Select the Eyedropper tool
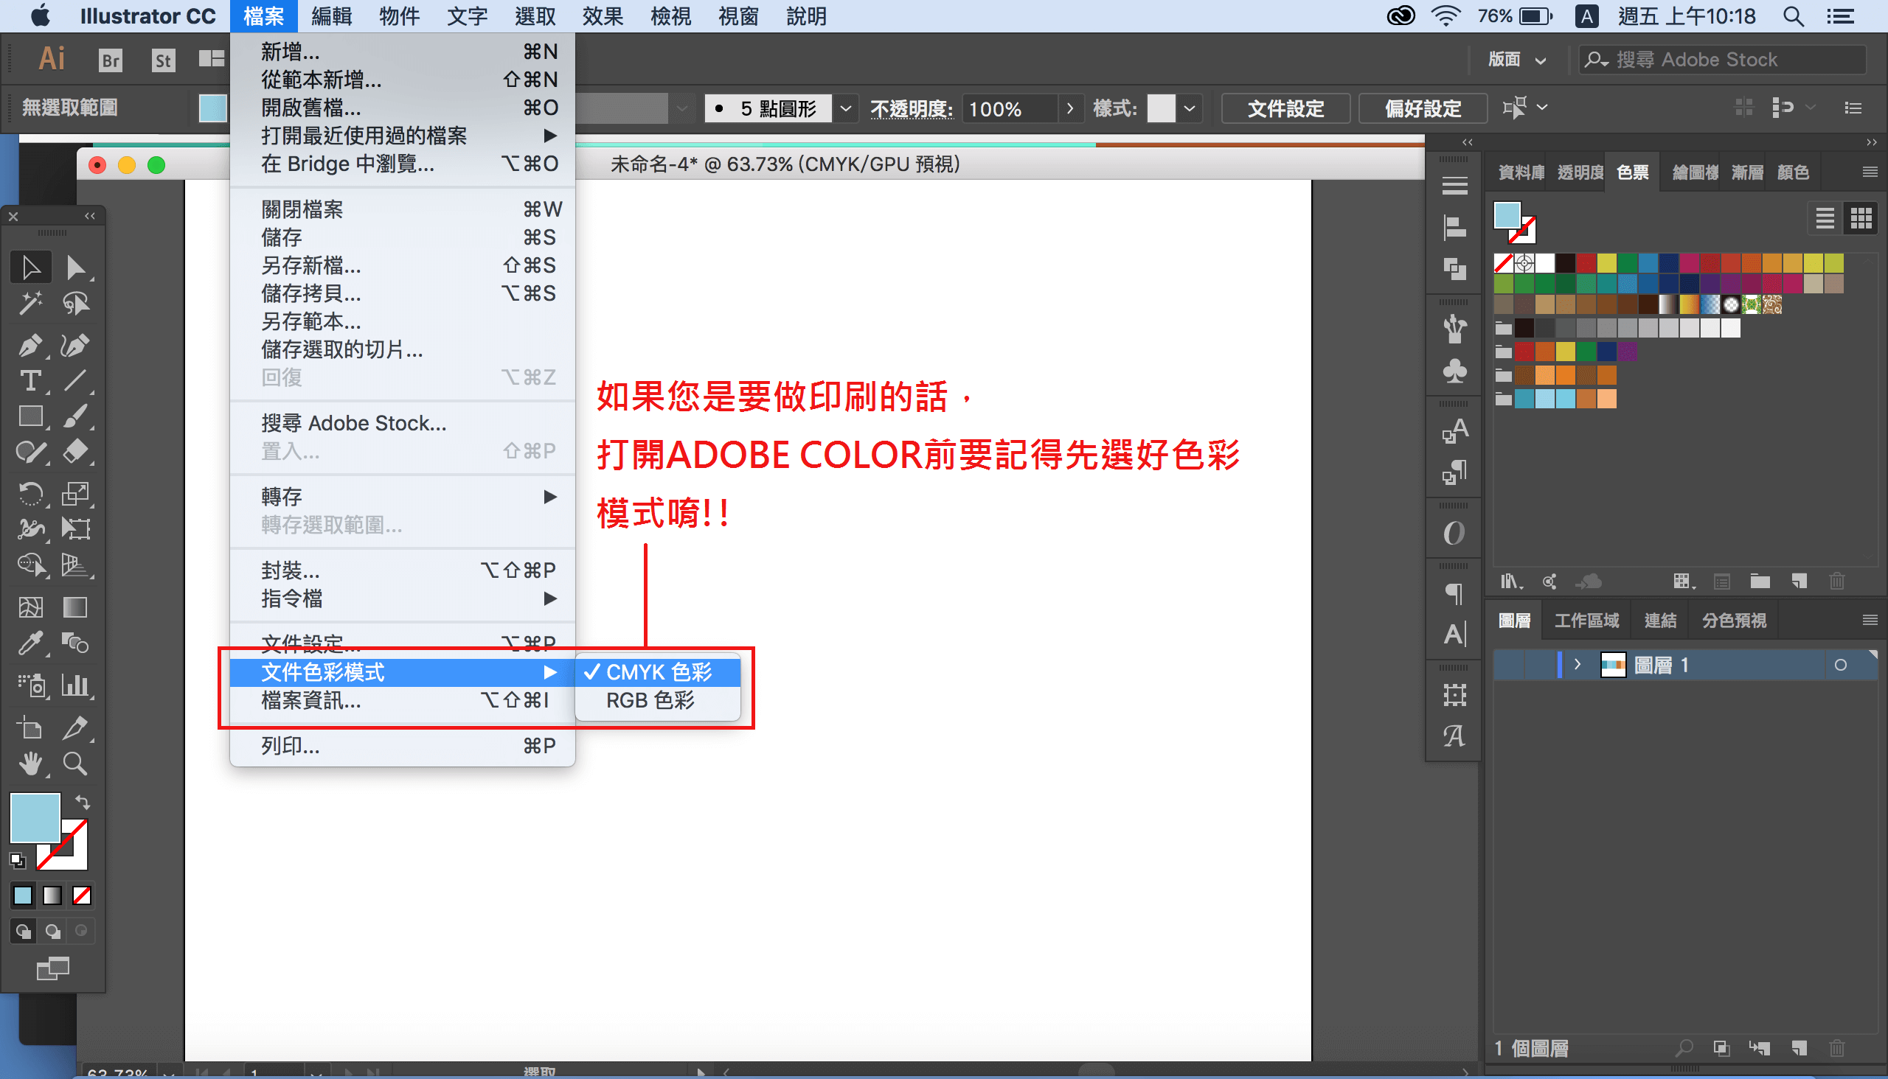 click(x=29, y=643)
